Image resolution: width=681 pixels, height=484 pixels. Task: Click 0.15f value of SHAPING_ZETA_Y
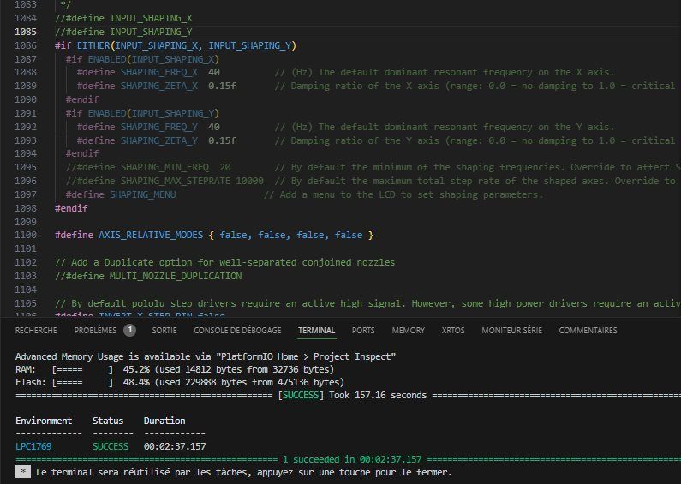pos(223,140)
